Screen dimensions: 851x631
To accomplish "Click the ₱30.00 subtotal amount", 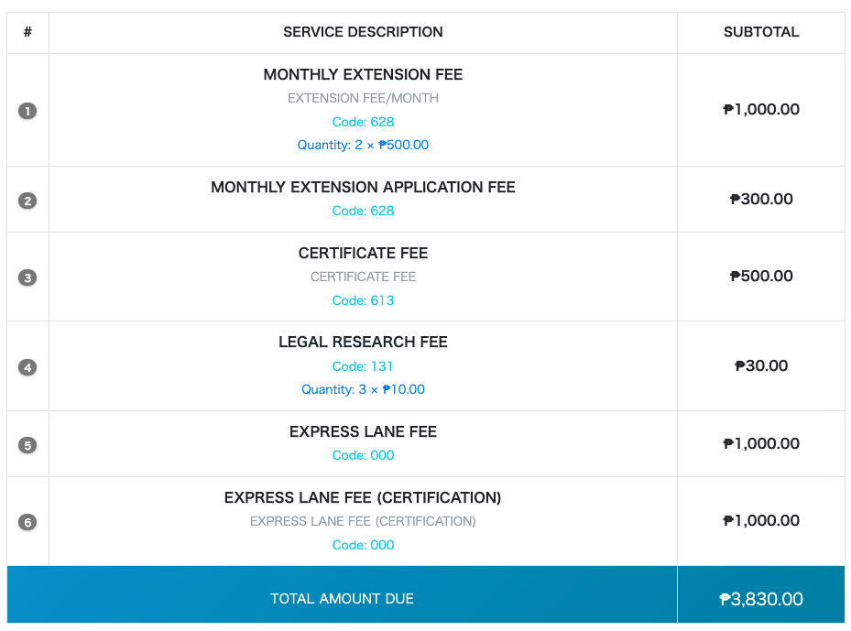I will 761,366.
